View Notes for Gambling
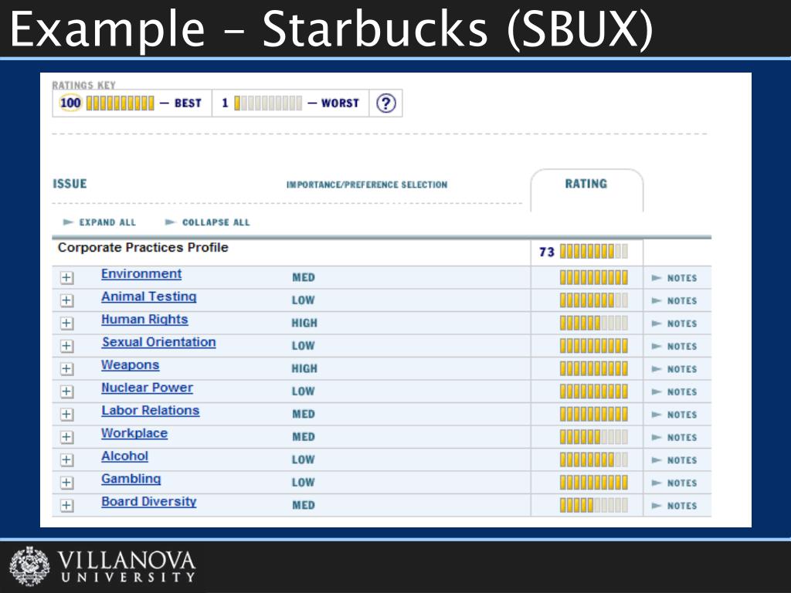Viewport: 791px width, 593px height. click(x=674, y=483)
